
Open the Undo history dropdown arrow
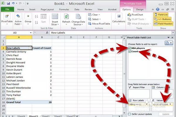[x=16, y=3]
